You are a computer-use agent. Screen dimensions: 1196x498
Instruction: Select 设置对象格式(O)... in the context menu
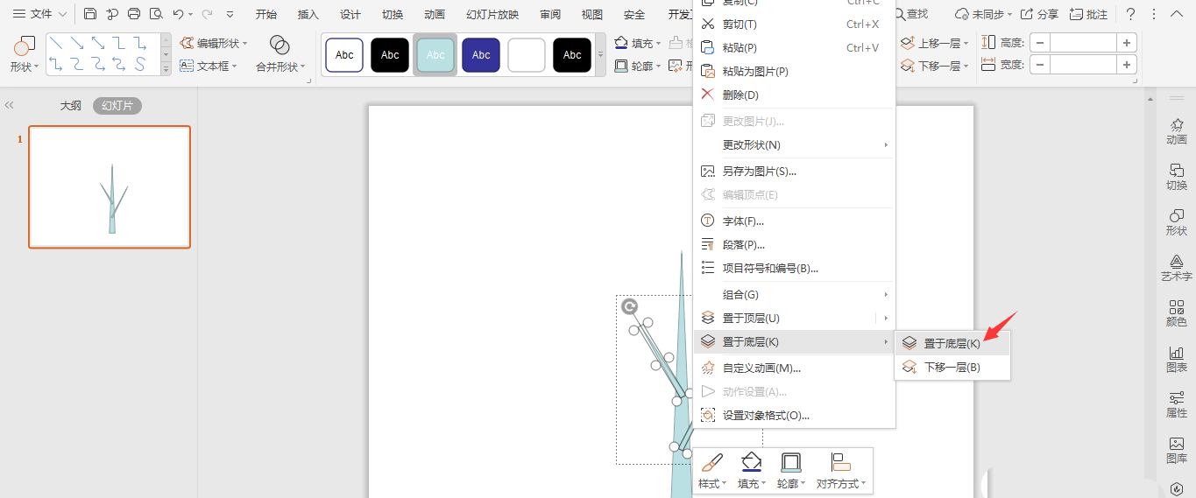pyautogui.click(x=765, y=416)
